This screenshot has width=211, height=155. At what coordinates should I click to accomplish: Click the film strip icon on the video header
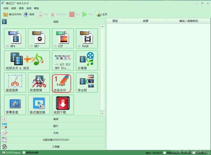tap(4, 21)
